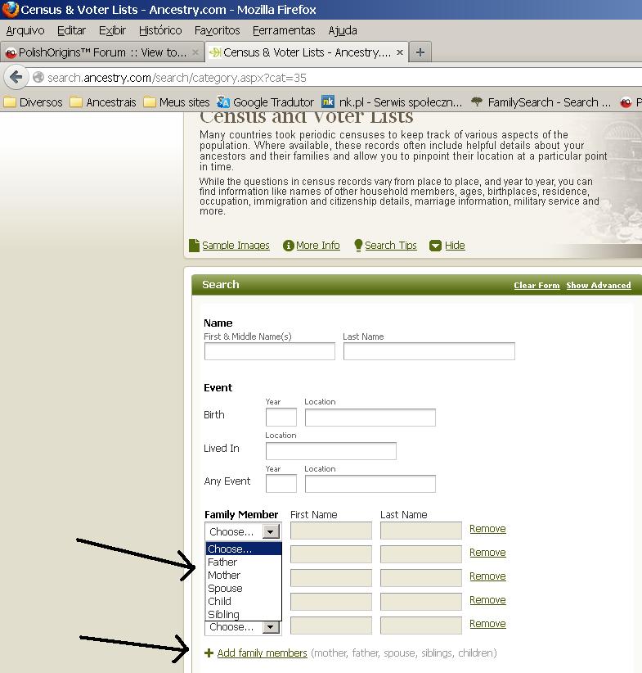Viewport: 642px width, 673px height.
Task: Open the Exibir menu
Action: tap(112, 30)
